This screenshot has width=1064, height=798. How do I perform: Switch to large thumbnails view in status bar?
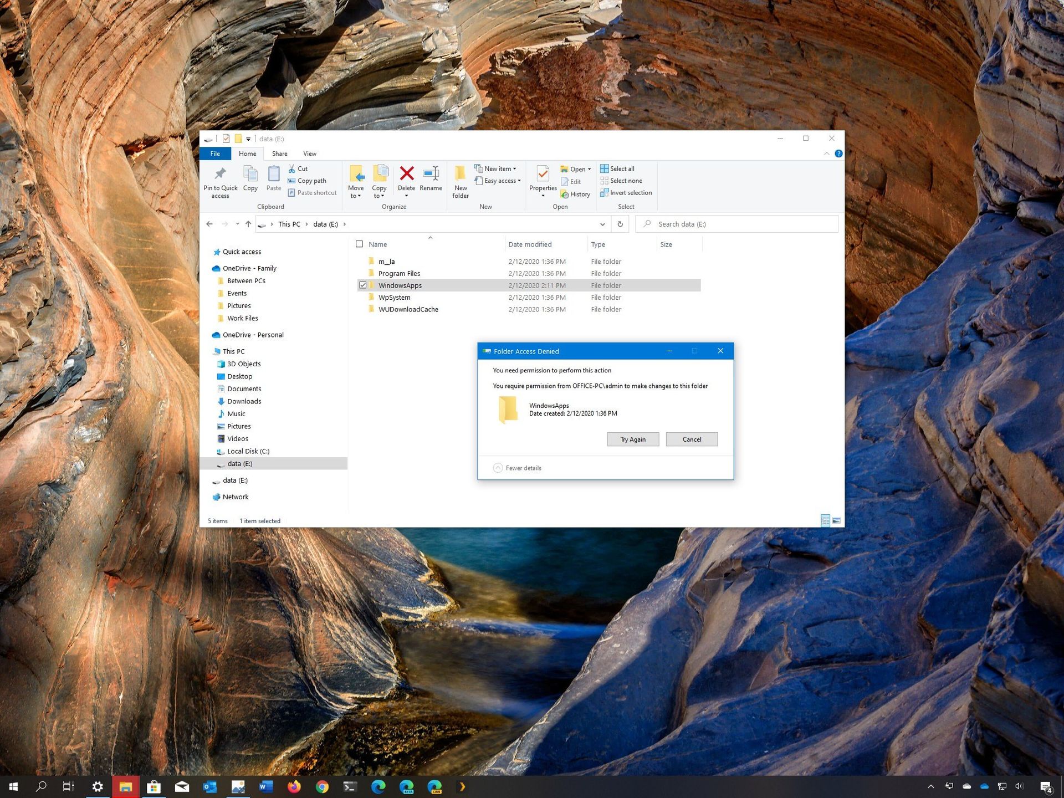[x=836, y=520]
